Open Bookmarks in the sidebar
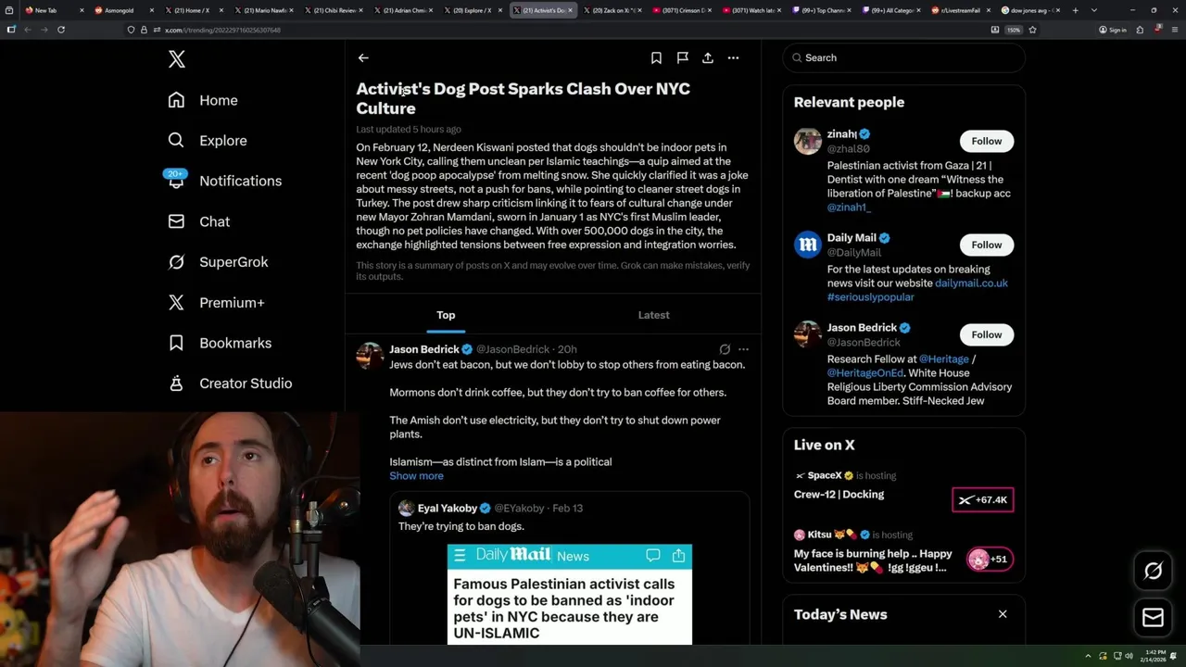 click(x=220, y=343)
